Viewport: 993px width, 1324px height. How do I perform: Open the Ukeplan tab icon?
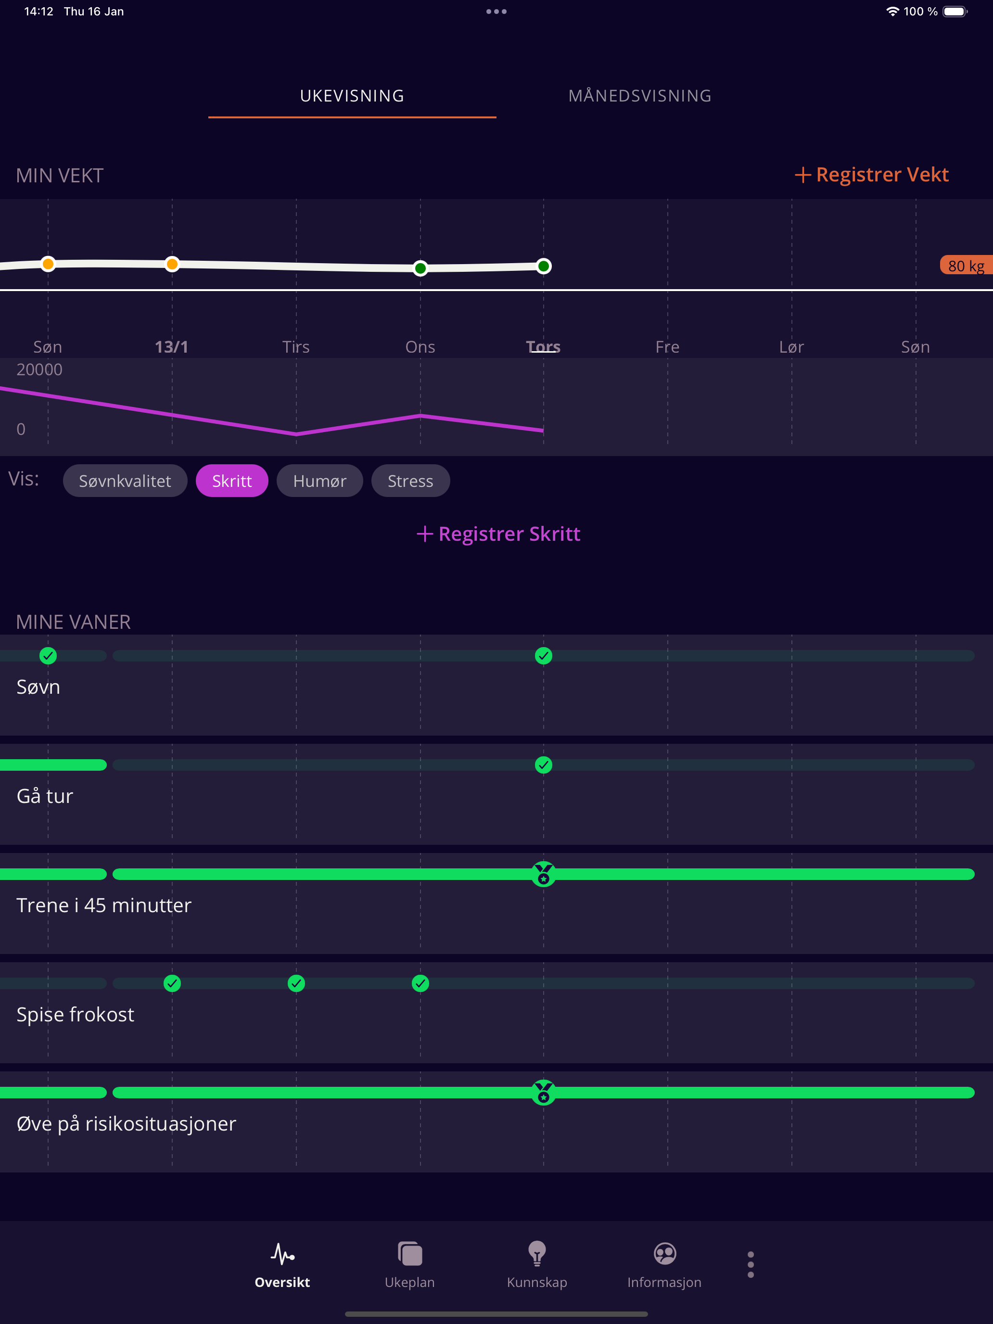click(410, 1253)
